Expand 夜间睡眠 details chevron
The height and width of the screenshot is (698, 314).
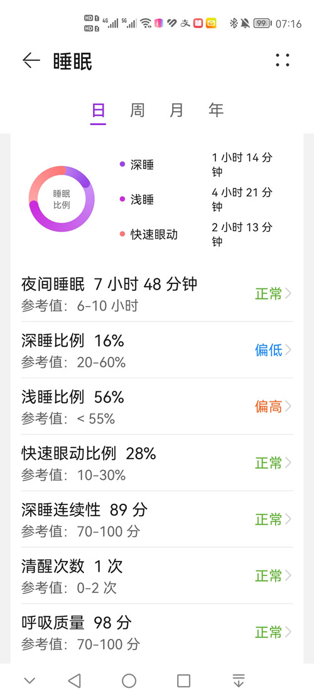(288, 294)
